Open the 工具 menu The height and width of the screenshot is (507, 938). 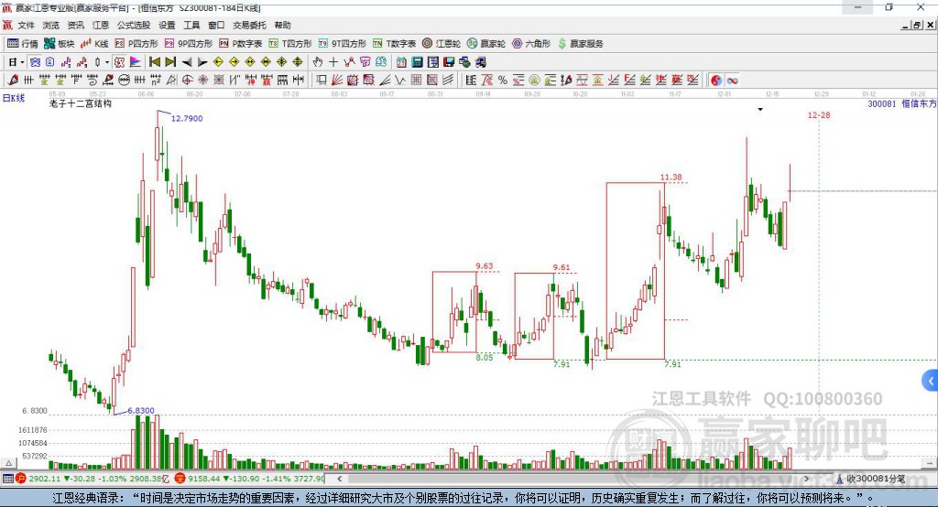[191, 25]
